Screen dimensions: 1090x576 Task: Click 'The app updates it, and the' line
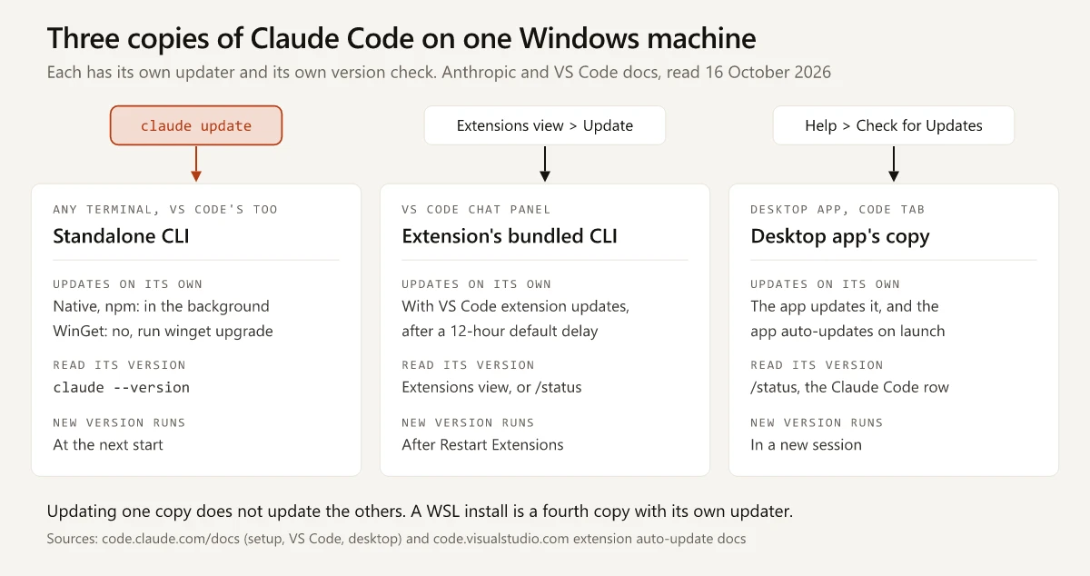[x=844, y=306]
